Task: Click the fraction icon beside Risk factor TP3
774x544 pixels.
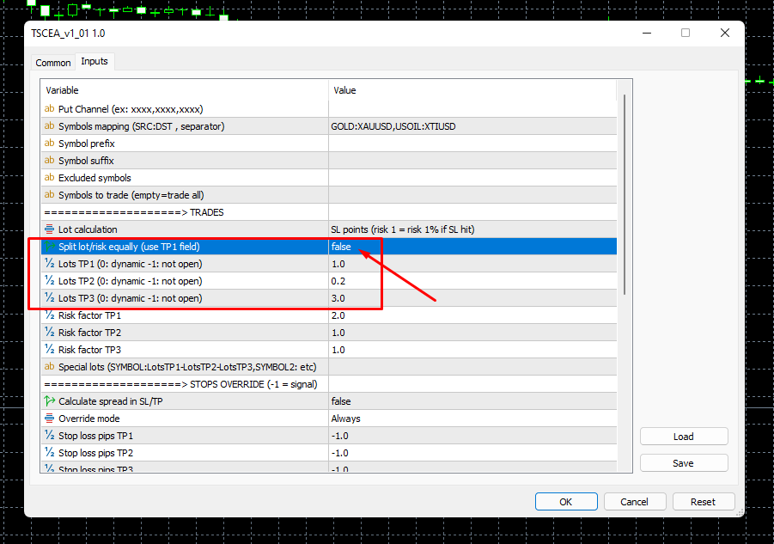Action: click(49, 350)
